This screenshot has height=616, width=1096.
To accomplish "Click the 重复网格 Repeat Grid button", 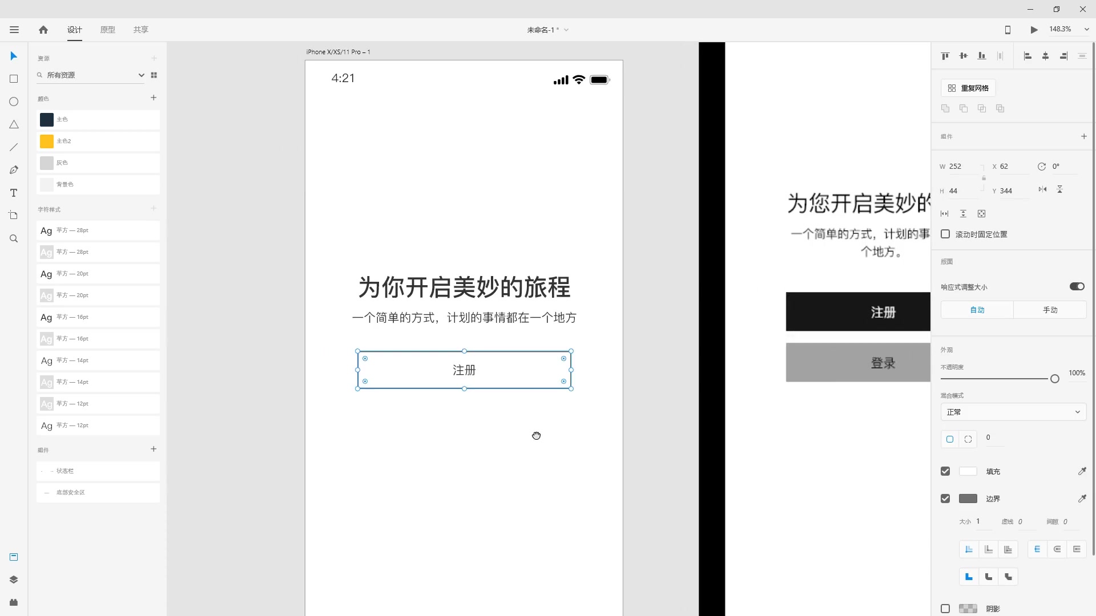I will [968, 88].
